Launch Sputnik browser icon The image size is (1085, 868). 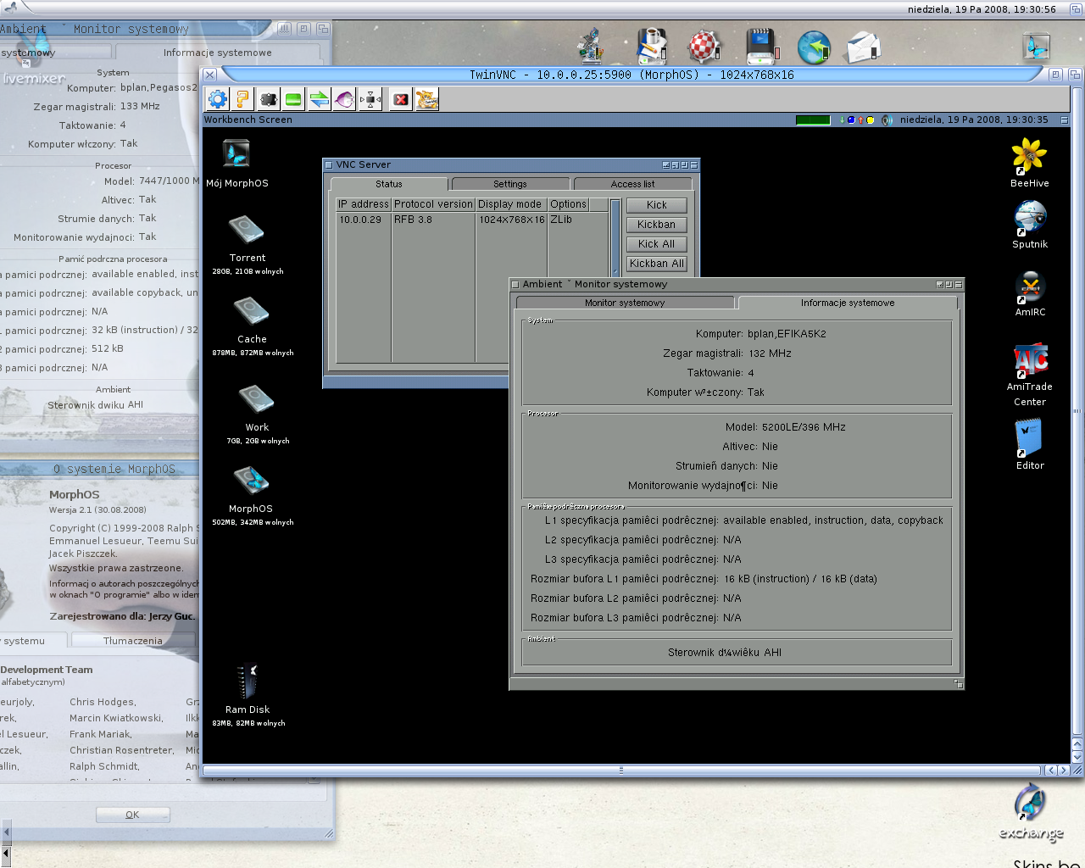click(x=1030, y=218)
